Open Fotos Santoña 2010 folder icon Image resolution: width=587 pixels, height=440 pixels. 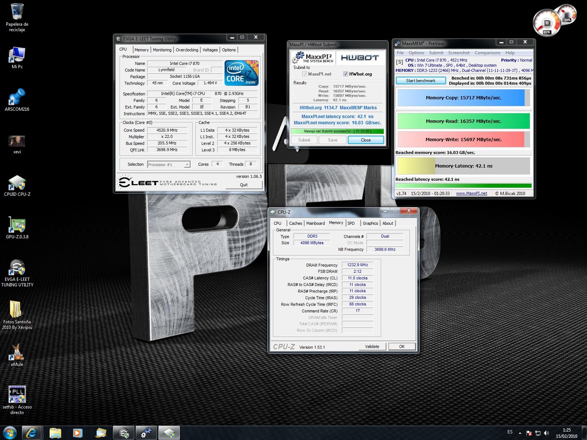(17, 315)
